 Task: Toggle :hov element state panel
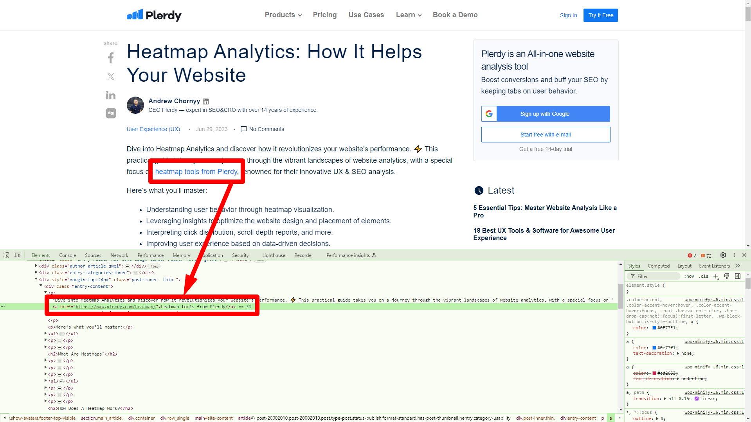(689, 276)
